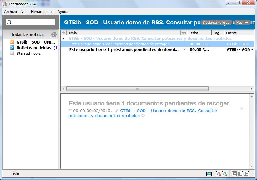257x180 pixels.
Task: Click the right arrow of the horizontal scrollbar
Action: pos(252,89)
